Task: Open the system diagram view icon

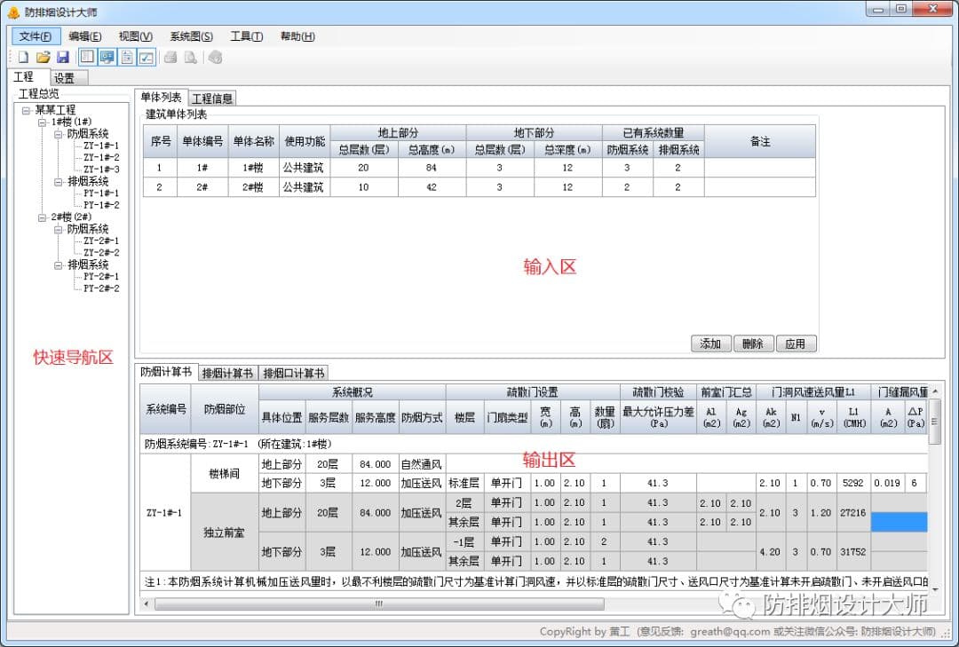Action: [x=107, y=56]
